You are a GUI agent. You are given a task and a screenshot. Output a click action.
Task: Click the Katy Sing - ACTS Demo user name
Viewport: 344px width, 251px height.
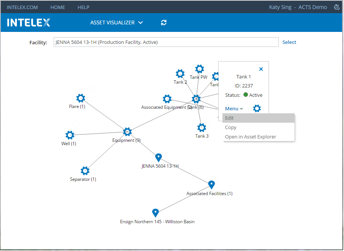(x=298, y=7)
